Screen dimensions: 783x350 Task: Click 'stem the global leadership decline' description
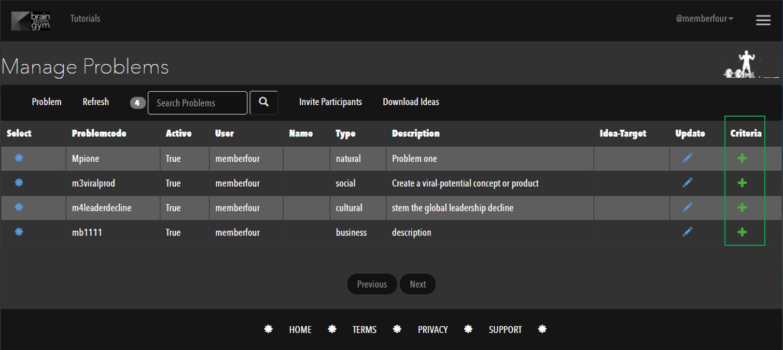(453, 208)
